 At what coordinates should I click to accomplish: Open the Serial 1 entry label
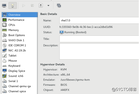13,81
